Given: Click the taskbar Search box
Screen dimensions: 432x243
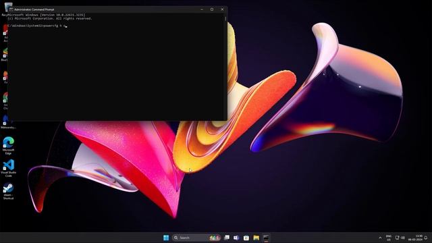Looking at the screenshot, I should pyautogui.click(x=196, y=238).
